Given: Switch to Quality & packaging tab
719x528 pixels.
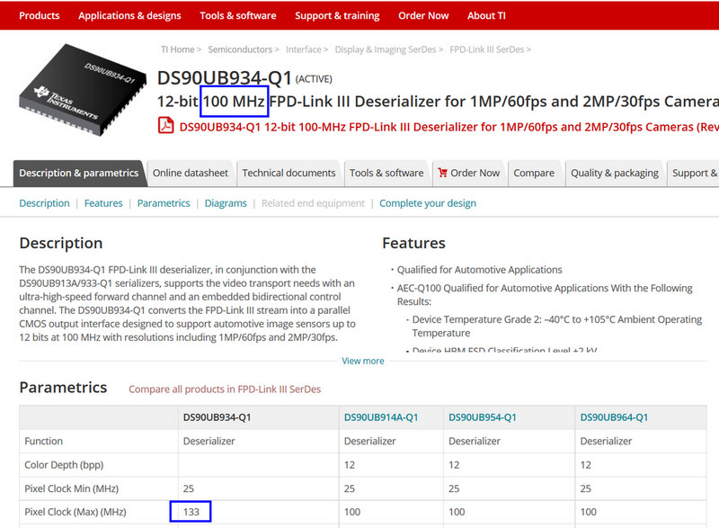Looking at the screenshot, I should click(x=615, y=173).
